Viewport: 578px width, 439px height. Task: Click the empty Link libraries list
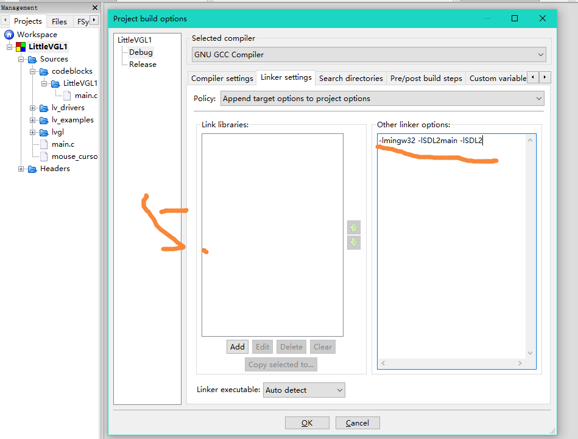(x=272, y=235)
